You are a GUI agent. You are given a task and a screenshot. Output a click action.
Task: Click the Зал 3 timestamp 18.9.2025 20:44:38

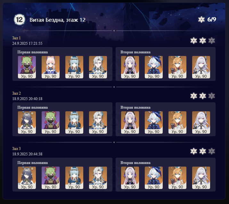(27, 154)
